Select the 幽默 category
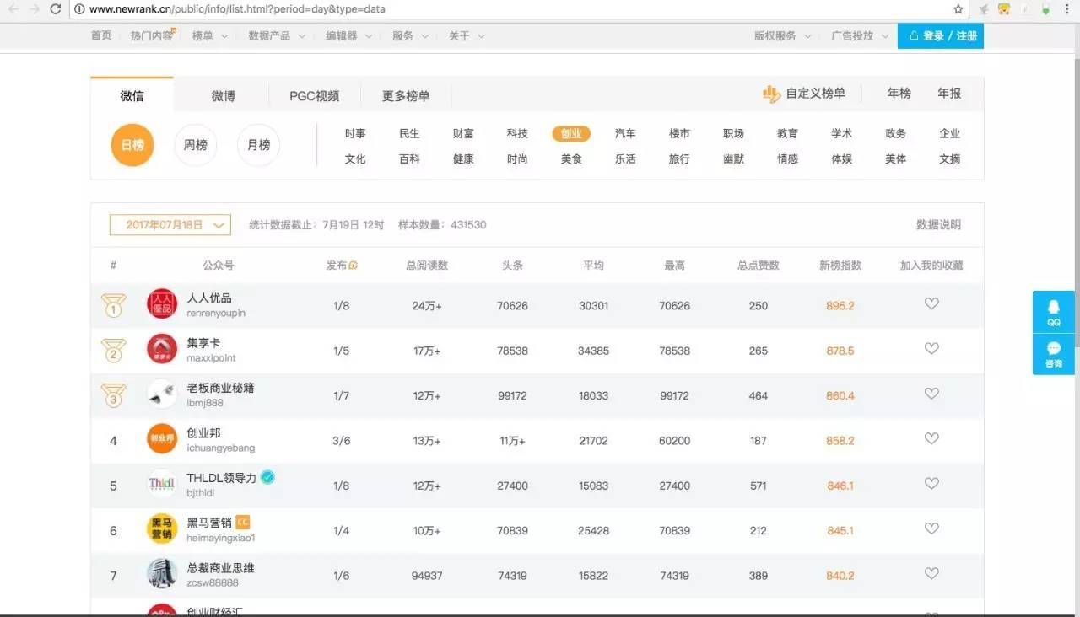This screenshot has width=1080, height=617. tap(733, 158)
